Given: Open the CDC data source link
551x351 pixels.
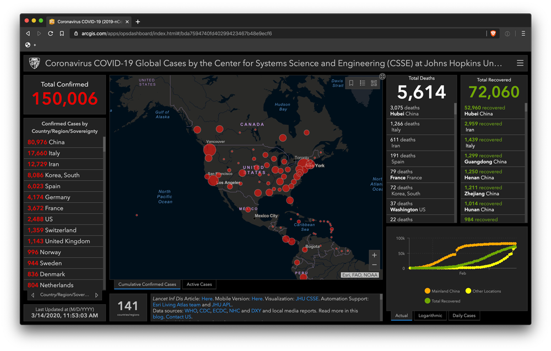Looking at the screenshot, I should click(x=204, y=311).
